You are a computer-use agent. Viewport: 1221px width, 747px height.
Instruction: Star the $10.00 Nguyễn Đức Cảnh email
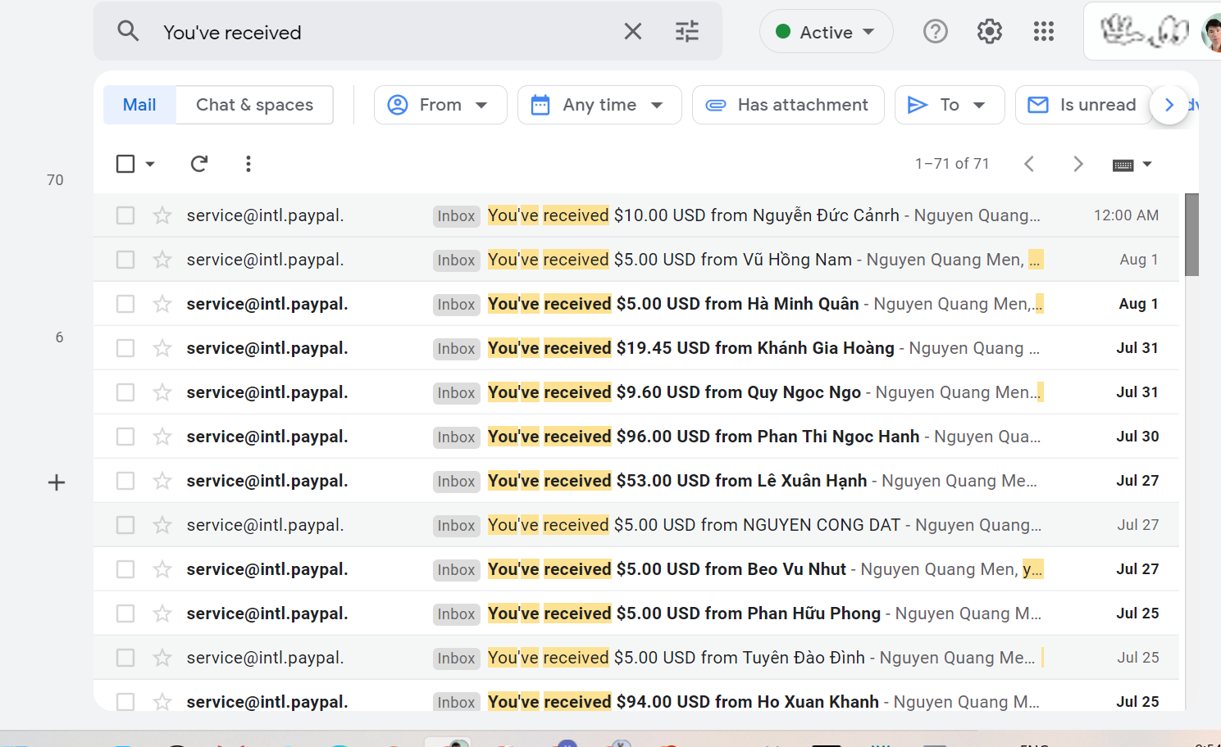[162, 215]
